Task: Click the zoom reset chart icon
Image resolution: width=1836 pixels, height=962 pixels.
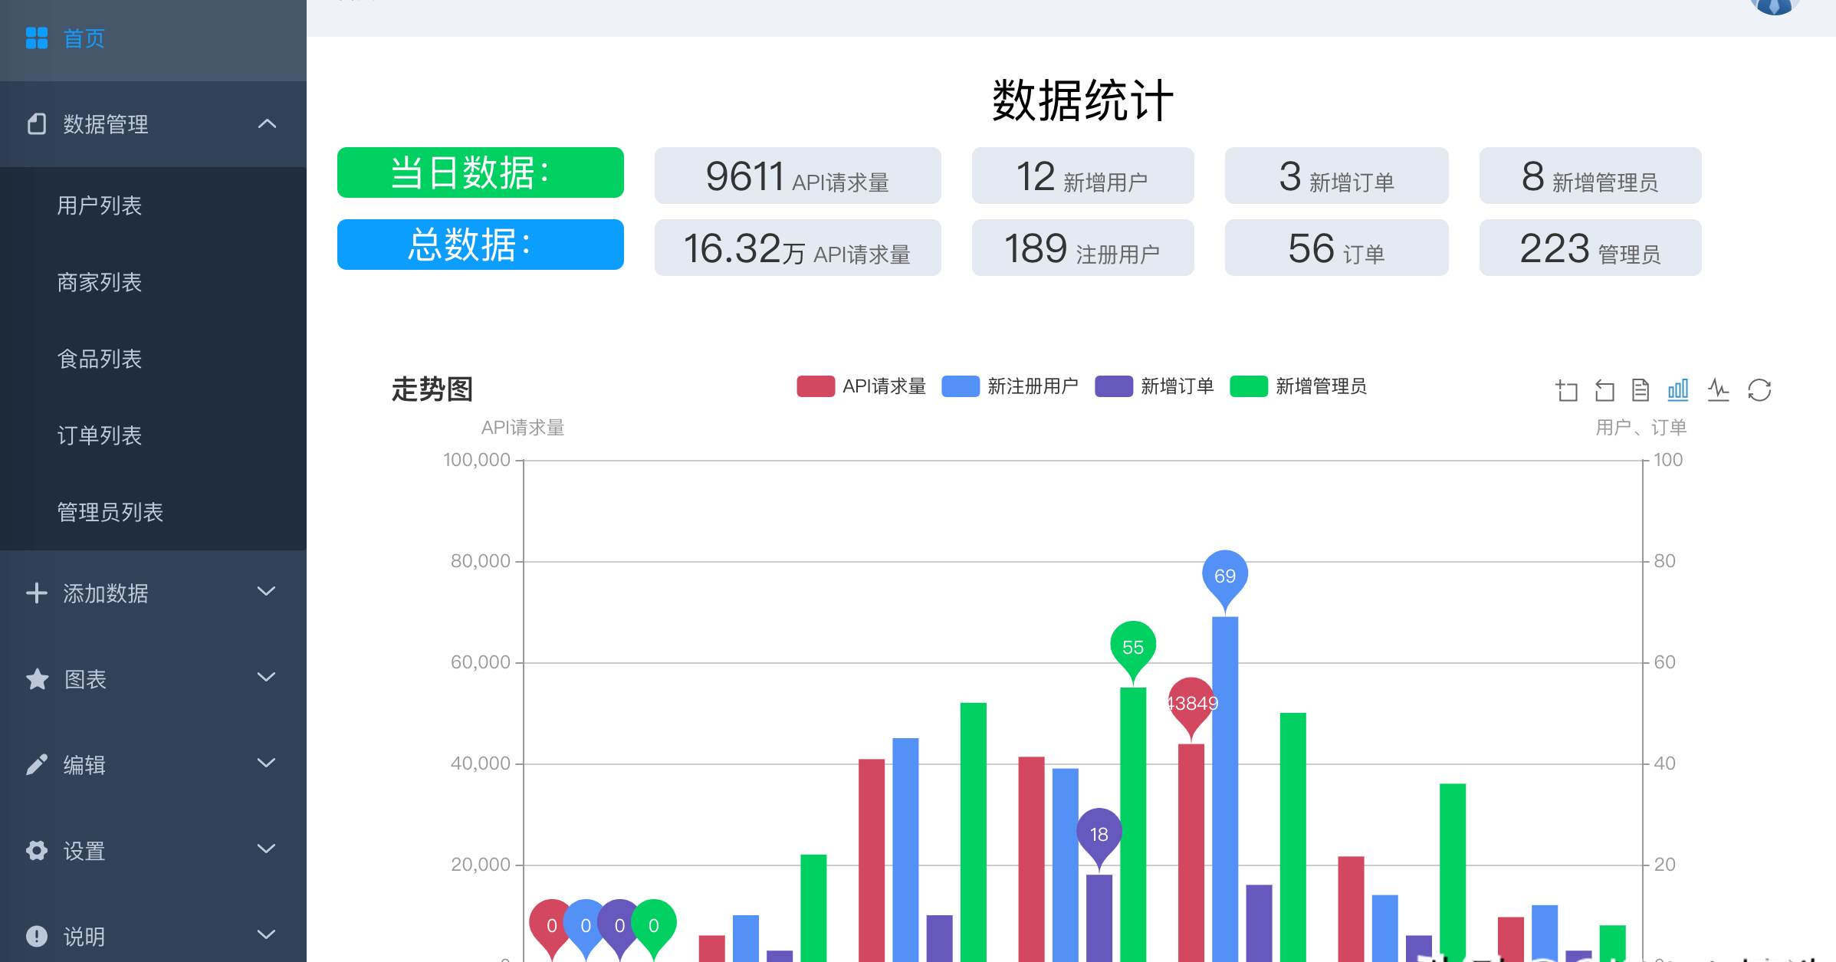Action: tap(1604, 390)
